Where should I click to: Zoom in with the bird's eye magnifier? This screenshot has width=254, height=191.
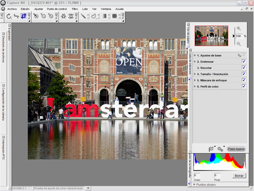(239, 28)
